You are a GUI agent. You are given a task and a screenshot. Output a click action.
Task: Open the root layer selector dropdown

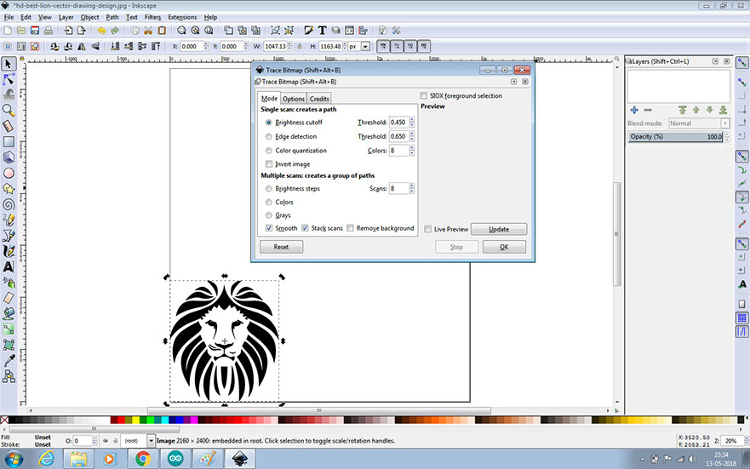151,441
